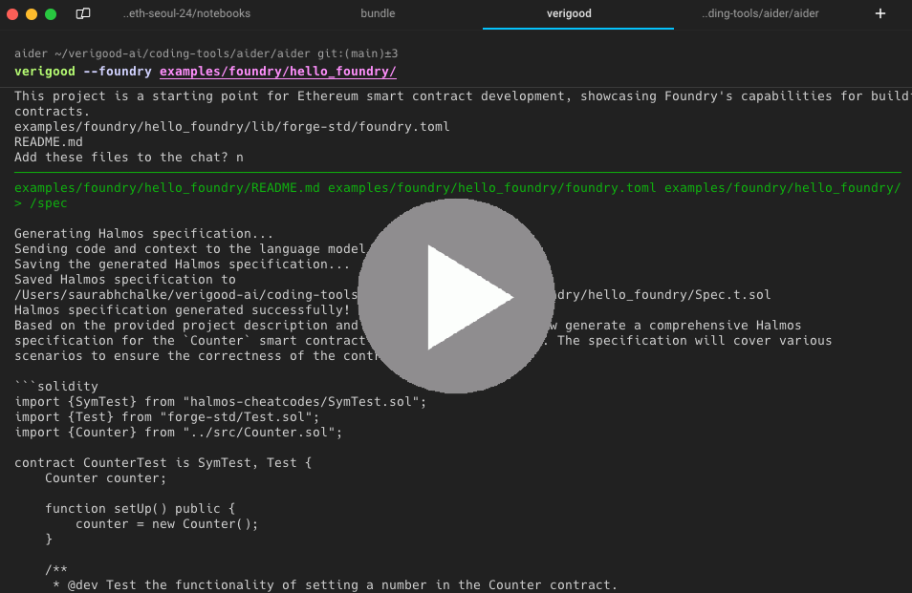Click the --foundry flag text
The width and height of the screenshot is (912, 593).
point(118,72)
